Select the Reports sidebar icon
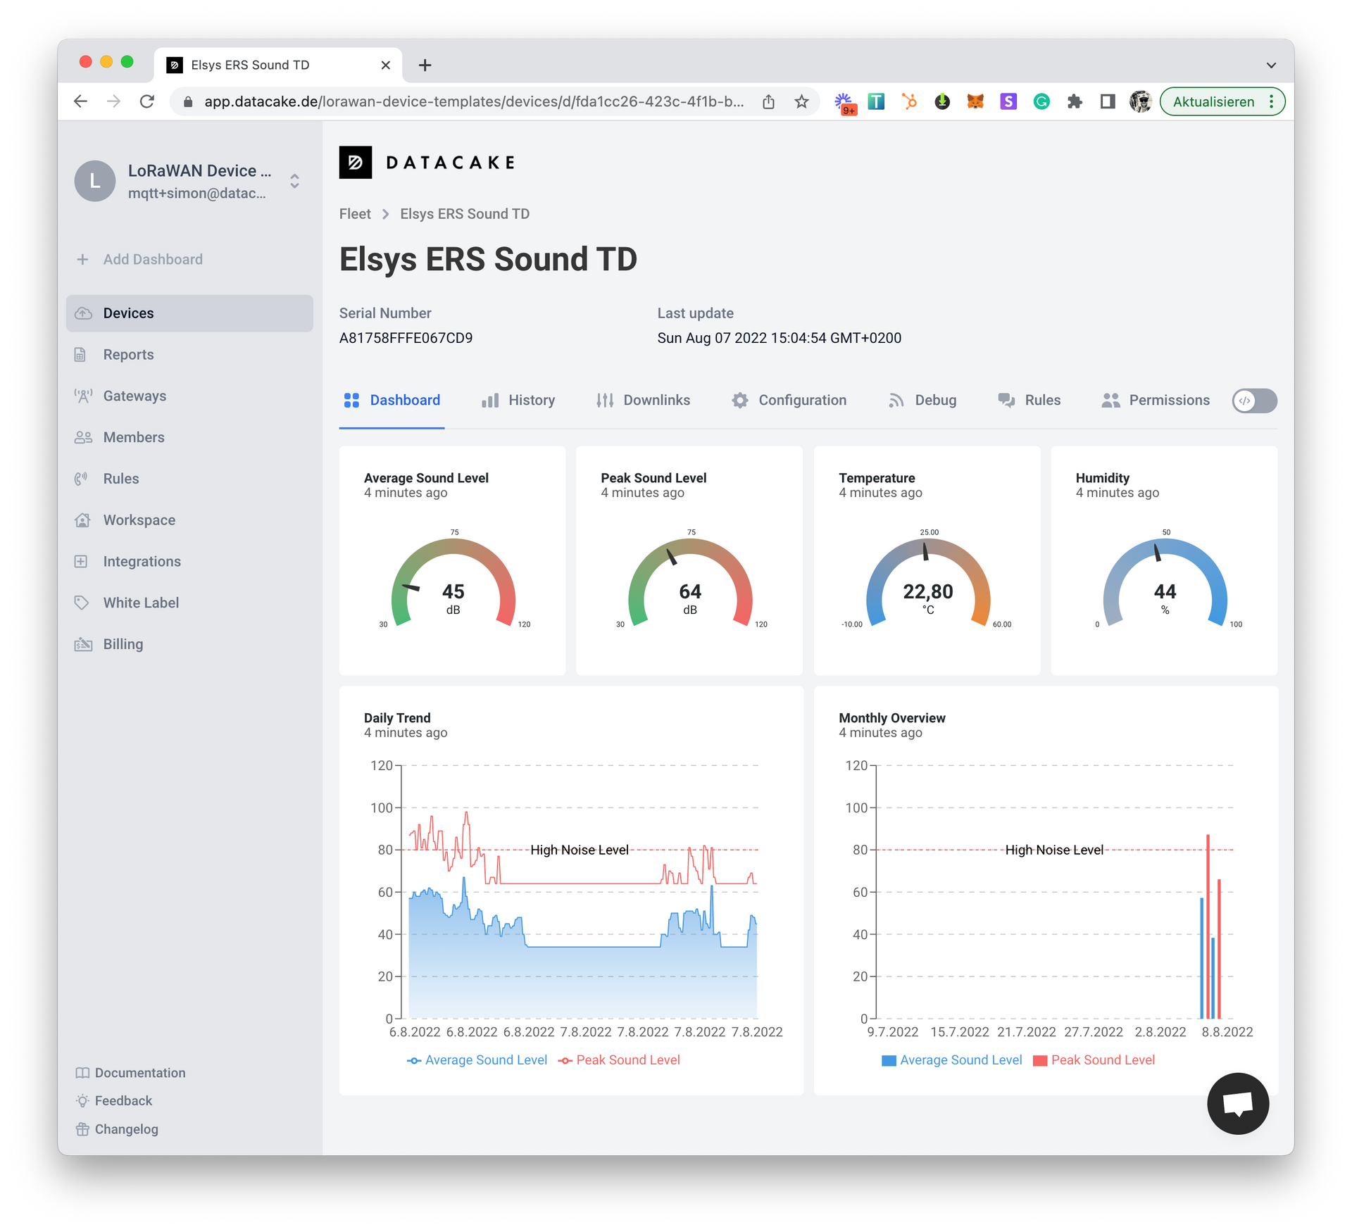The image size is (1352, 1232). pos(82,354)
